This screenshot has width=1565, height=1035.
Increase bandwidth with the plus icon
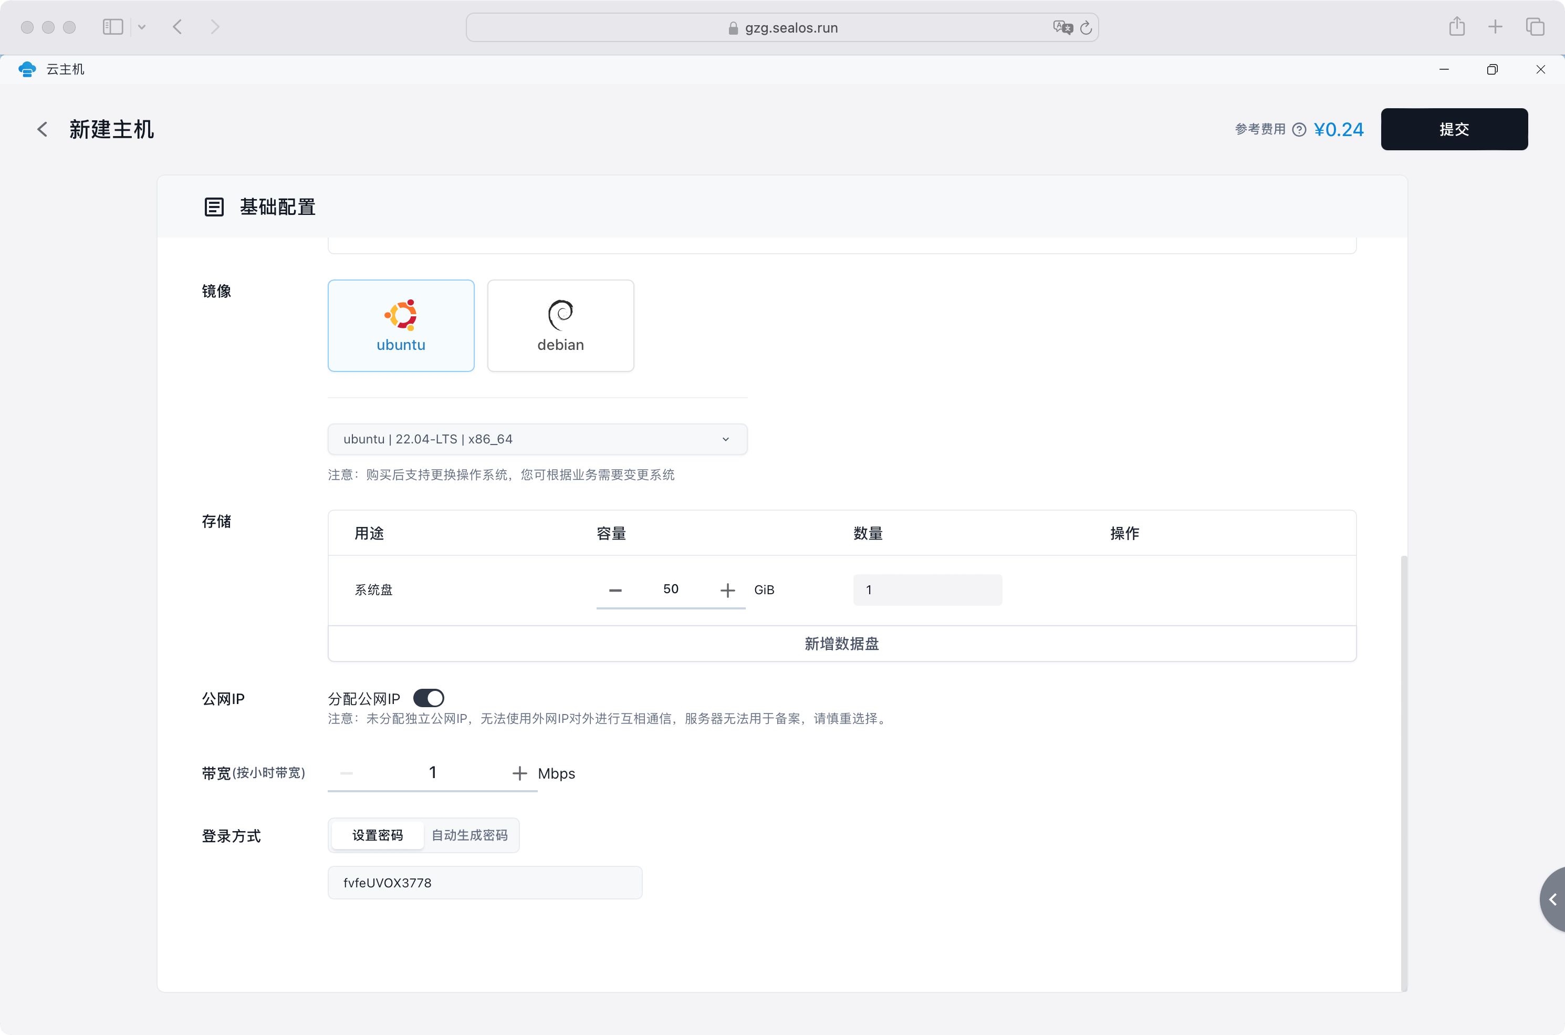pyautogui.click(x=519, y=773)
